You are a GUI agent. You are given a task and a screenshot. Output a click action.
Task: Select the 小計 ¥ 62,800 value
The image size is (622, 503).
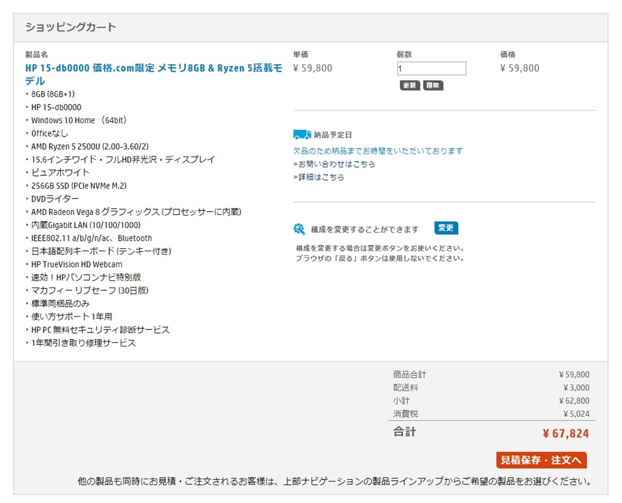tap(574, 400)
